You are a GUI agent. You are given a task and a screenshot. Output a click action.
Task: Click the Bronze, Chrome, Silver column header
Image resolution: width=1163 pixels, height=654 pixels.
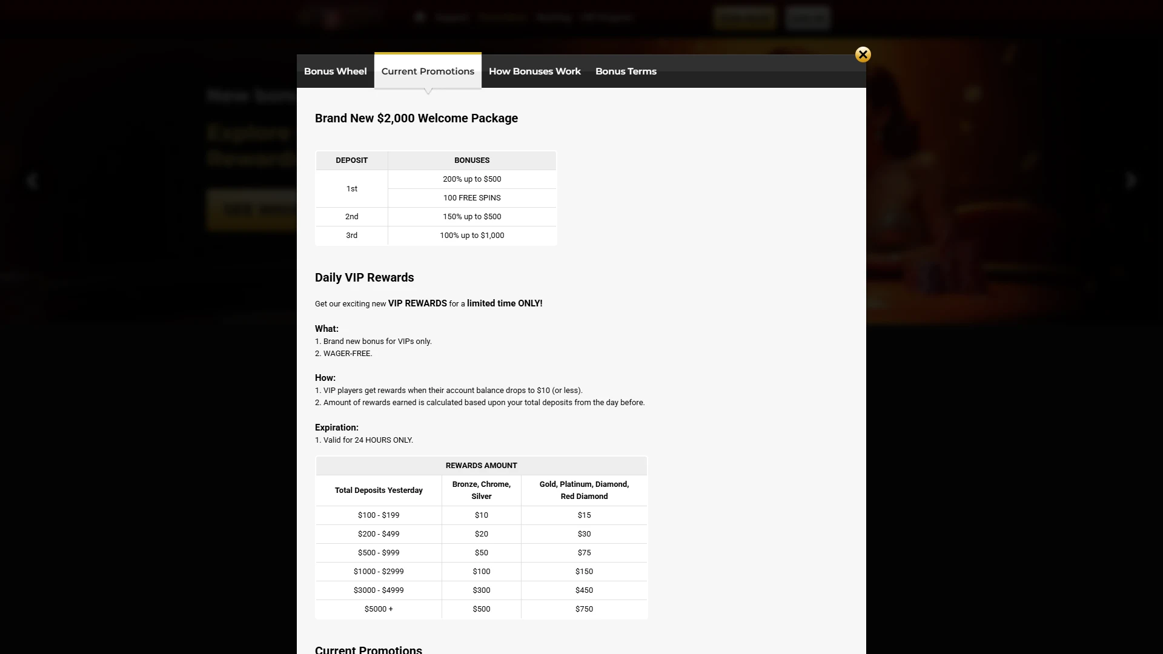[x=481, y=490]
